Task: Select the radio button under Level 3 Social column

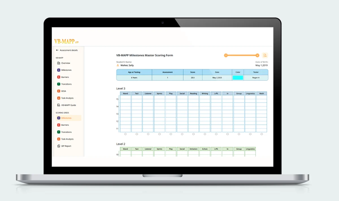Action: coord(182,134)
